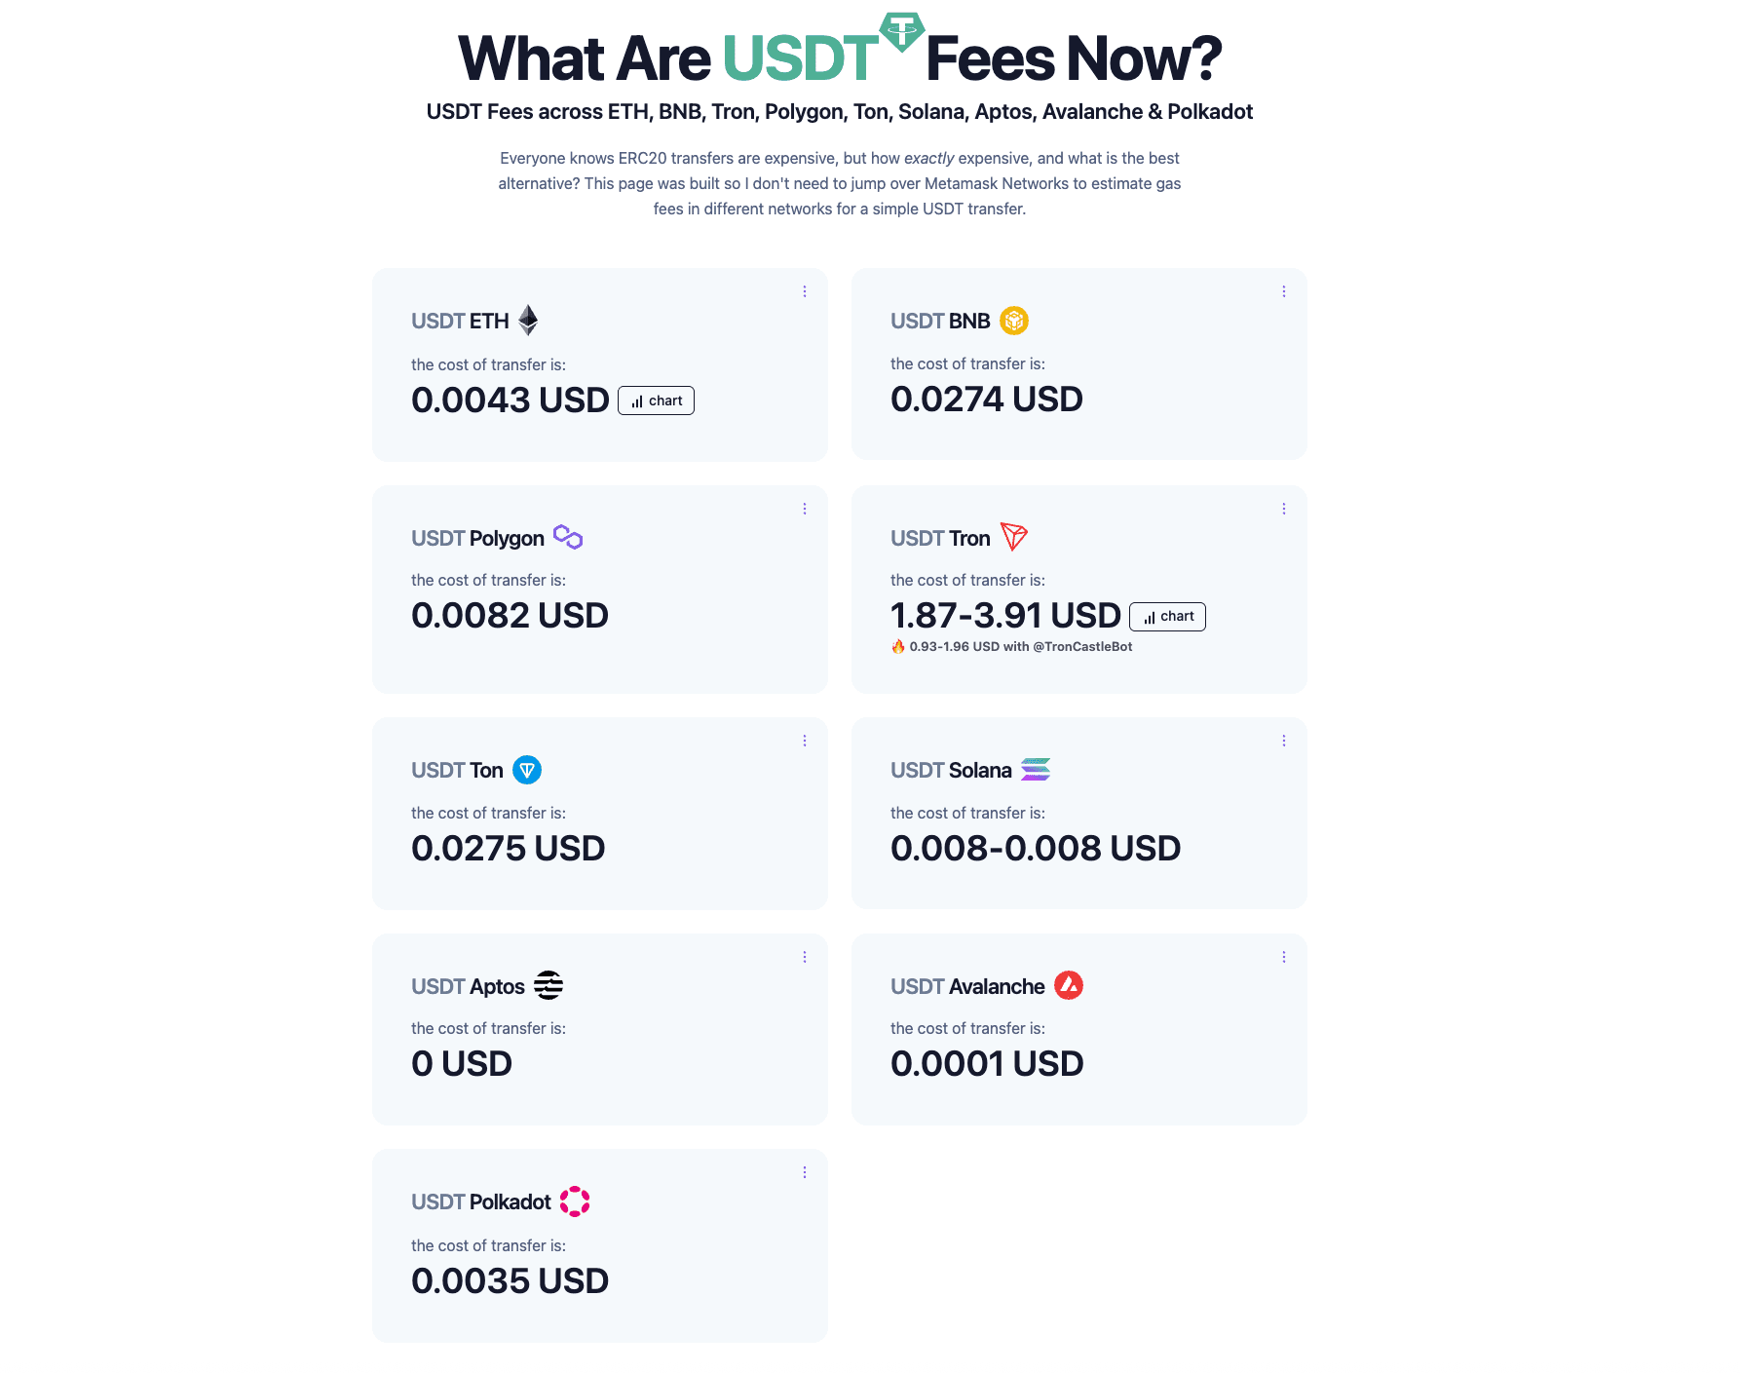Click the Aptos network logo
This screenshot has width=1740, height=1373.
tap(549, 985)
